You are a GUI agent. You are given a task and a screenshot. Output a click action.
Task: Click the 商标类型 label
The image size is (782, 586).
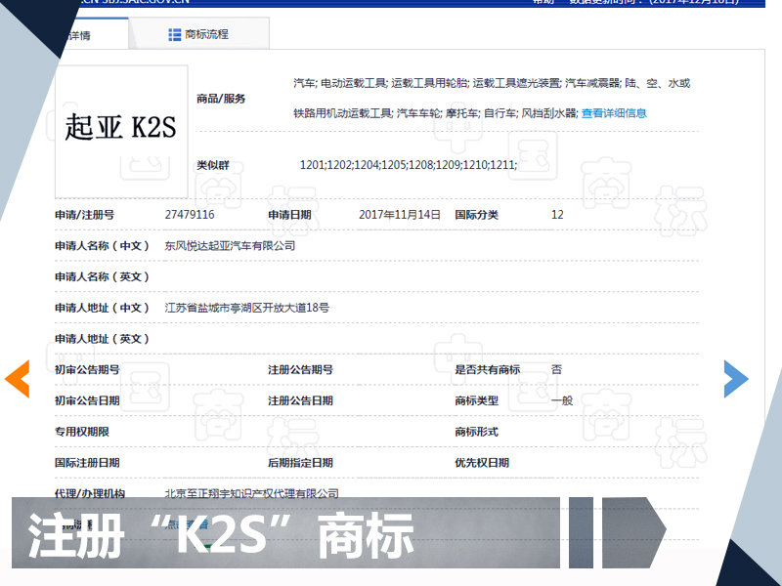(477, 400)
